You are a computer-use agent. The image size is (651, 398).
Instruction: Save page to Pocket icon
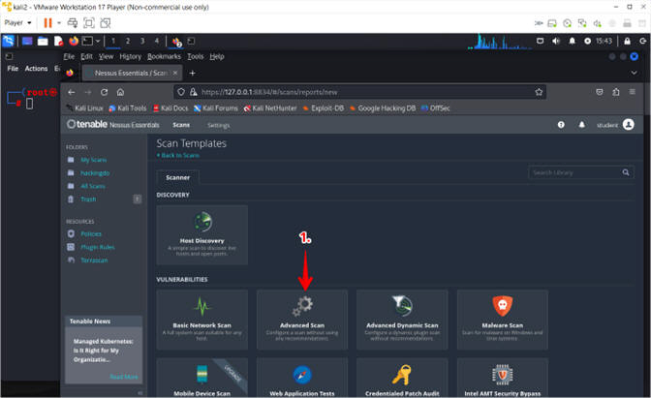(600, 92)
